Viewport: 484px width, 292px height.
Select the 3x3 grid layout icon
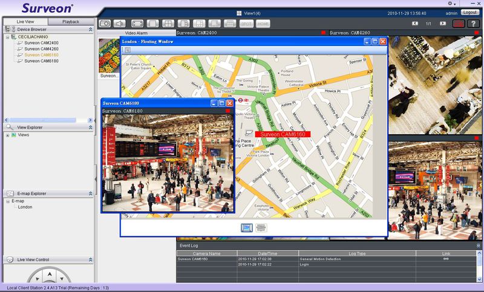230,24
